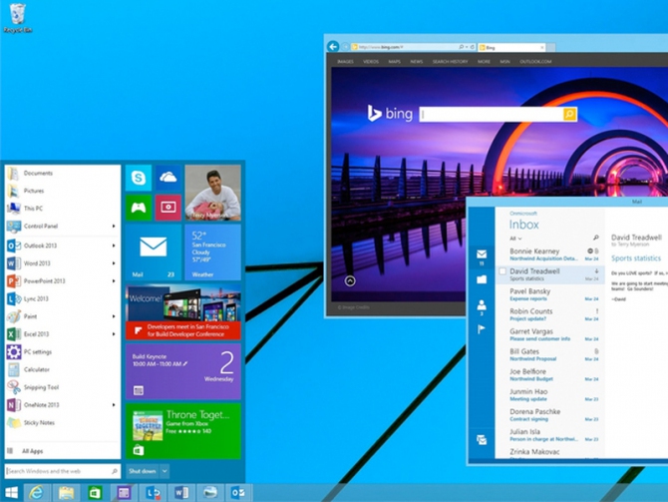This screenshot has height=502, width=668.
Task: Open the Throne Together Store tile
Action: [183, 431]
